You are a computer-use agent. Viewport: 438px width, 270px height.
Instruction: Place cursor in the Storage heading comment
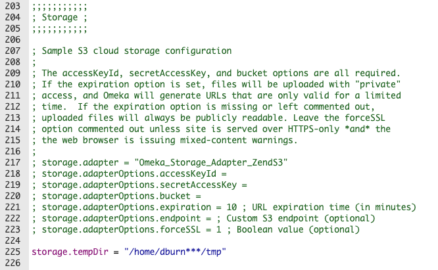tap(59, 17)
